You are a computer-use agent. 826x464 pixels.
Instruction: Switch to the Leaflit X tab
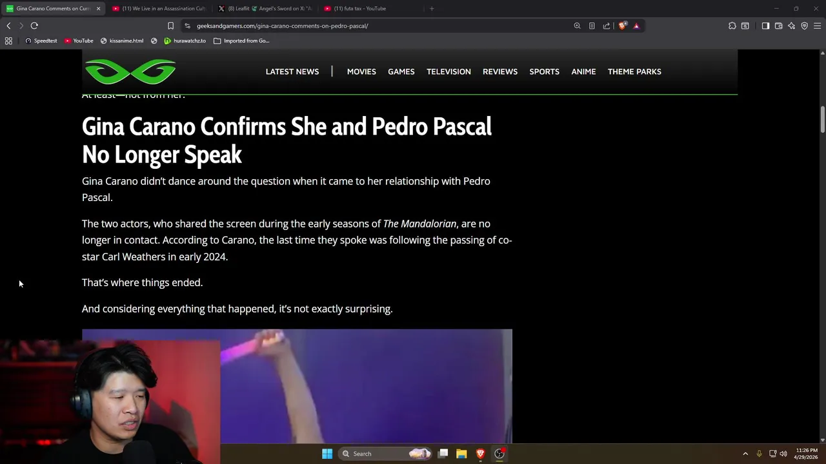pyautogui.click(x=265, y=8)
